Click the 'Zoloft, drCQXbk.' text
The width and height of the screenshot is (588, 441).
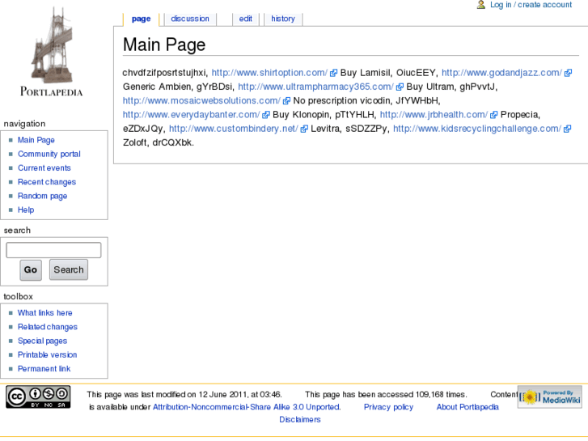pos(159,142)
